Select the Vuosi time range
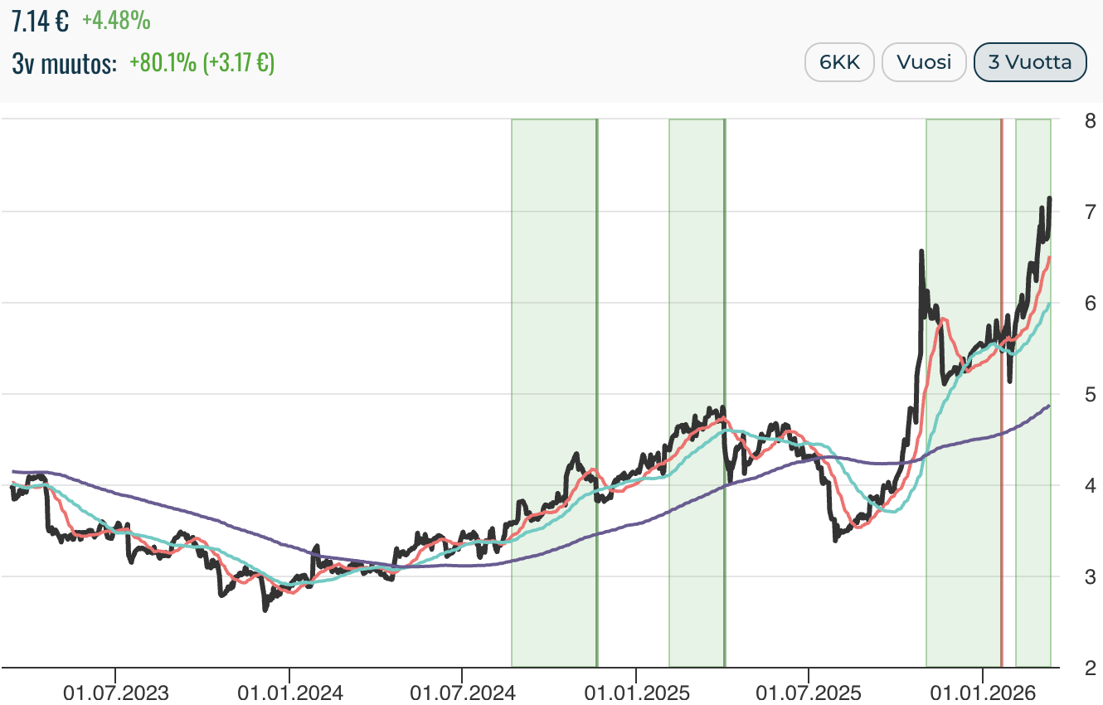The image size is (1103, 705). [925, 62]
